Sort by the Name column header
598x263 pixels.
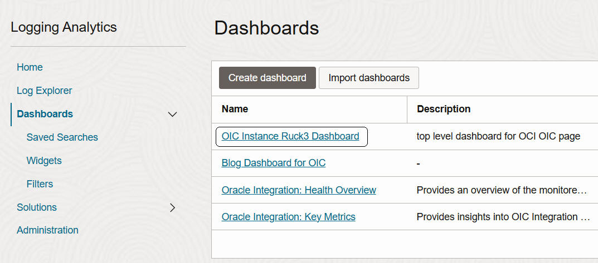[235, 109]
